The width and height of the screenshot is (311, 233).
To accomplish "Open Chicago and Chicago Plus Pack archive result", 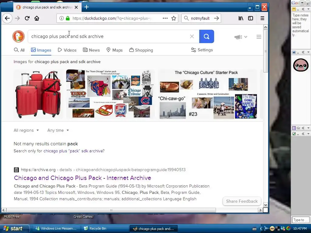I will click(x=83, y=178).
